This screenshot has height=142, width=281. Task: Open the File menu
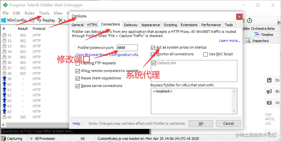pos(5,13)
